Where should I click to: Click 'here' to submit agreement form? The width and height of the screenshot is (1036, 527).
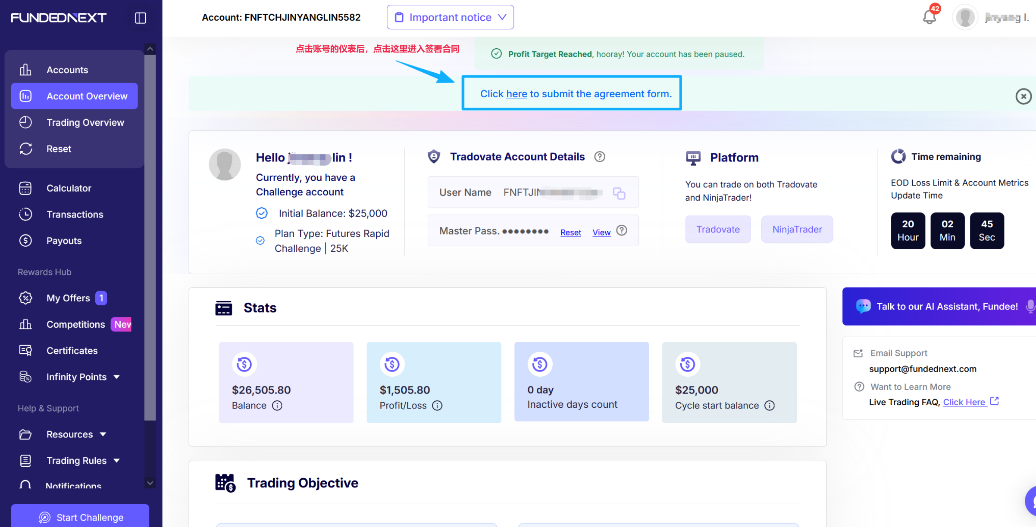tap(516, 94)
